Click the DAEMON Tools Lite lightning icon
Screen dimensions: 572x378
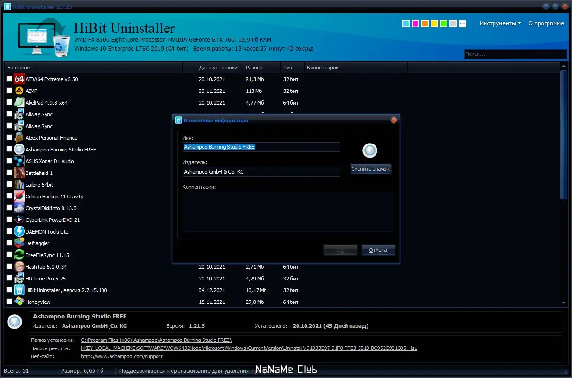(19, 231)
